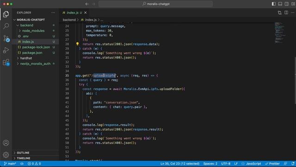Change end of line via LF
Viewport: 296px width, 167px height.
point(236,164)
